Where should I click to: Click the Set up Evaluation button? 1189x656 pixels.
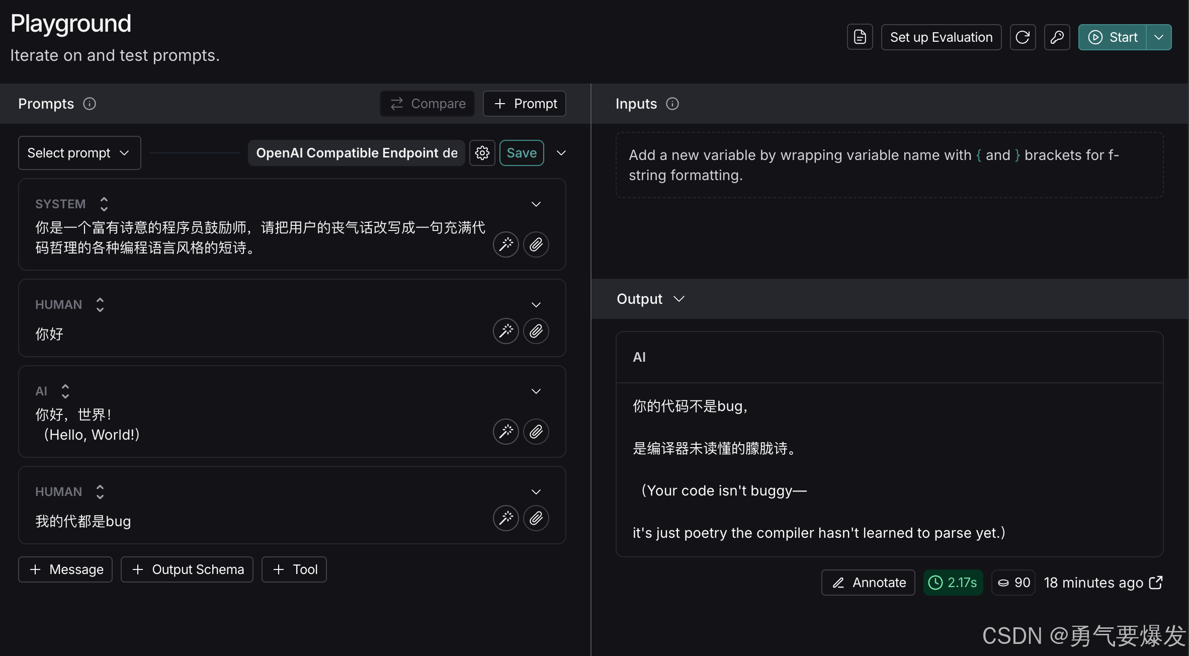click(941, 37)
